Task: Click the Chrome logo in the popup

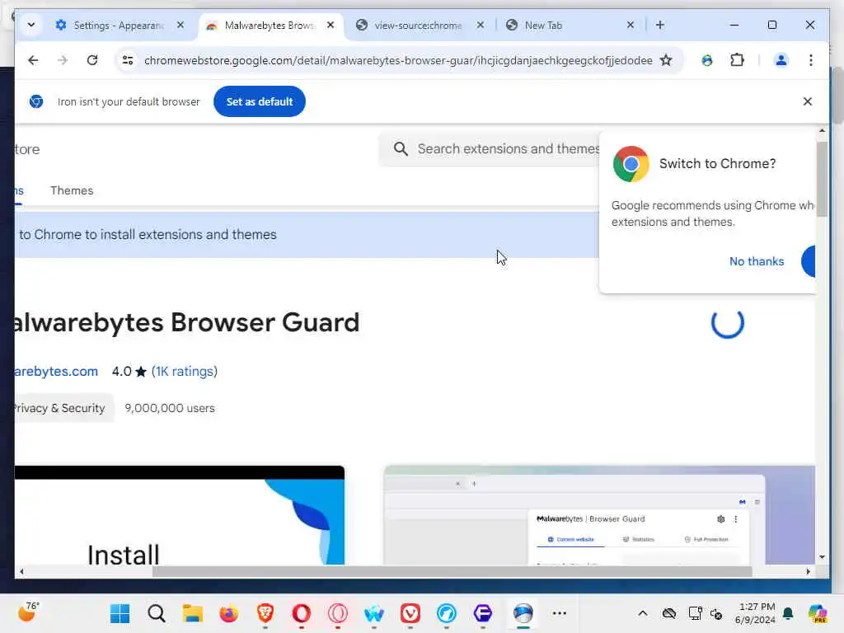Action: click(631, 164)
